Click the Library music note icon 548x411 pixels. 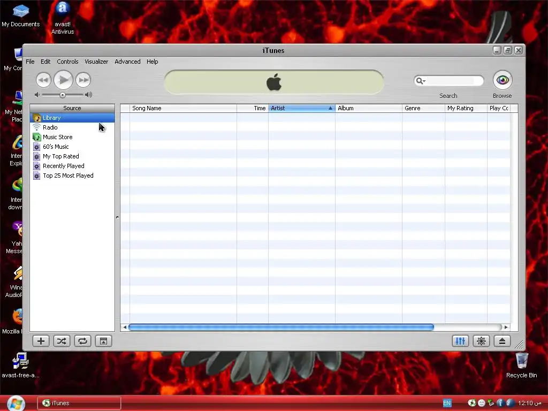pyautogui.click(x=37, y=118)
